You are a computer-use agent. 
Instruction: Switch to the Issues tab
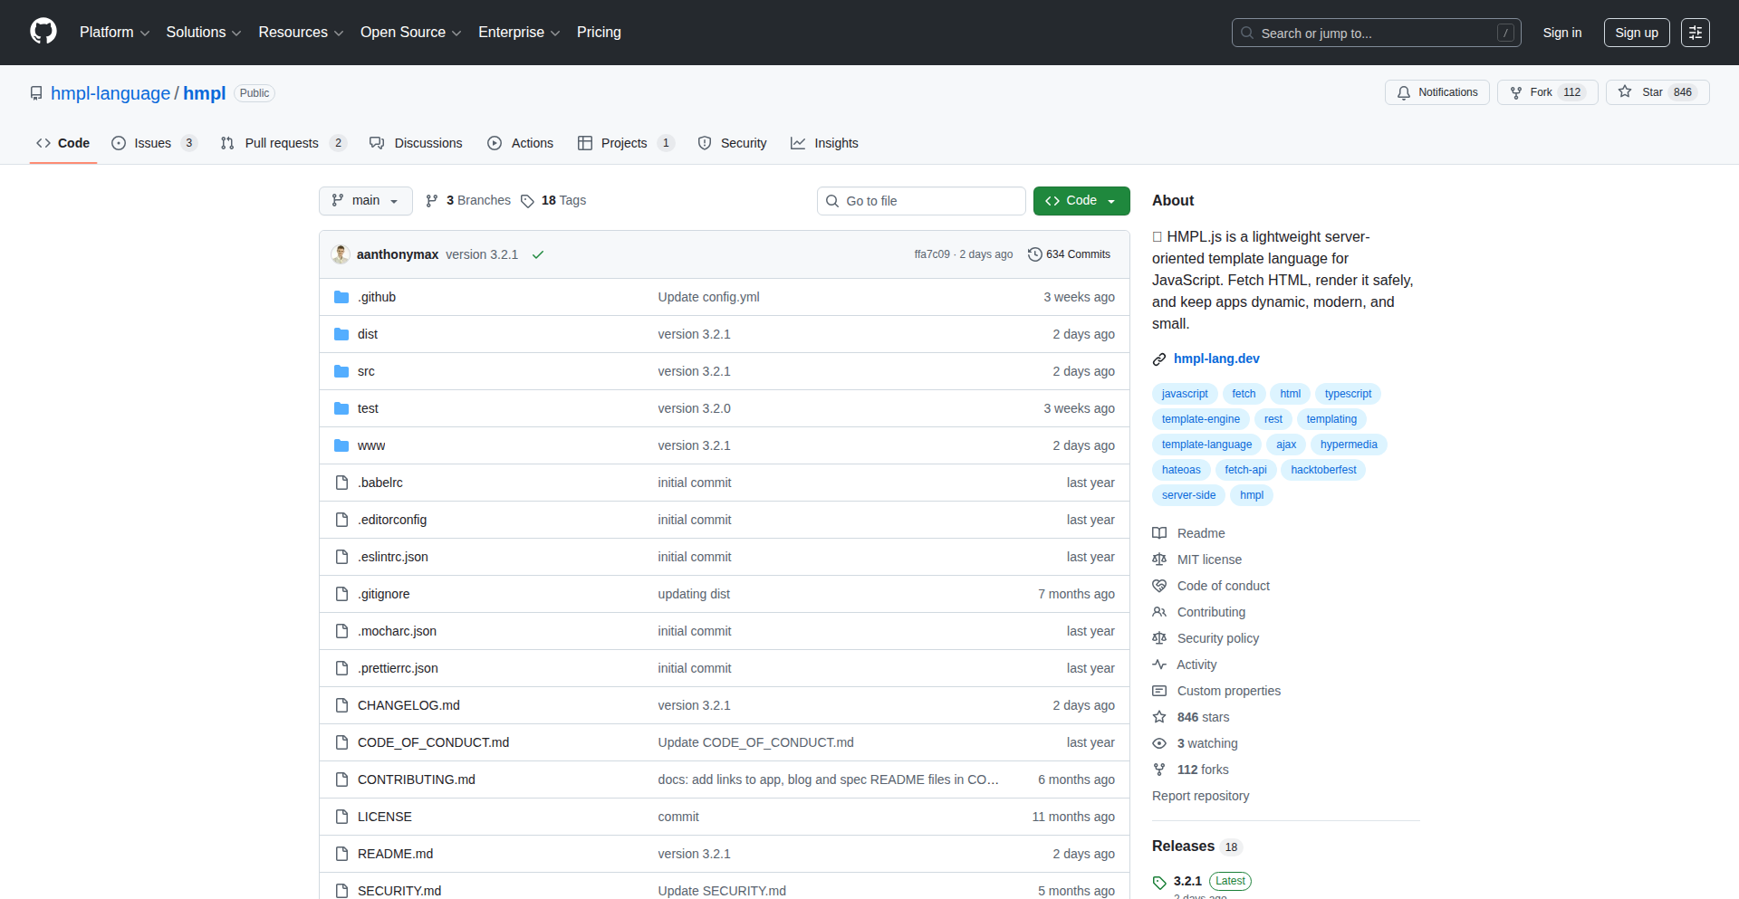coord(152,143)
